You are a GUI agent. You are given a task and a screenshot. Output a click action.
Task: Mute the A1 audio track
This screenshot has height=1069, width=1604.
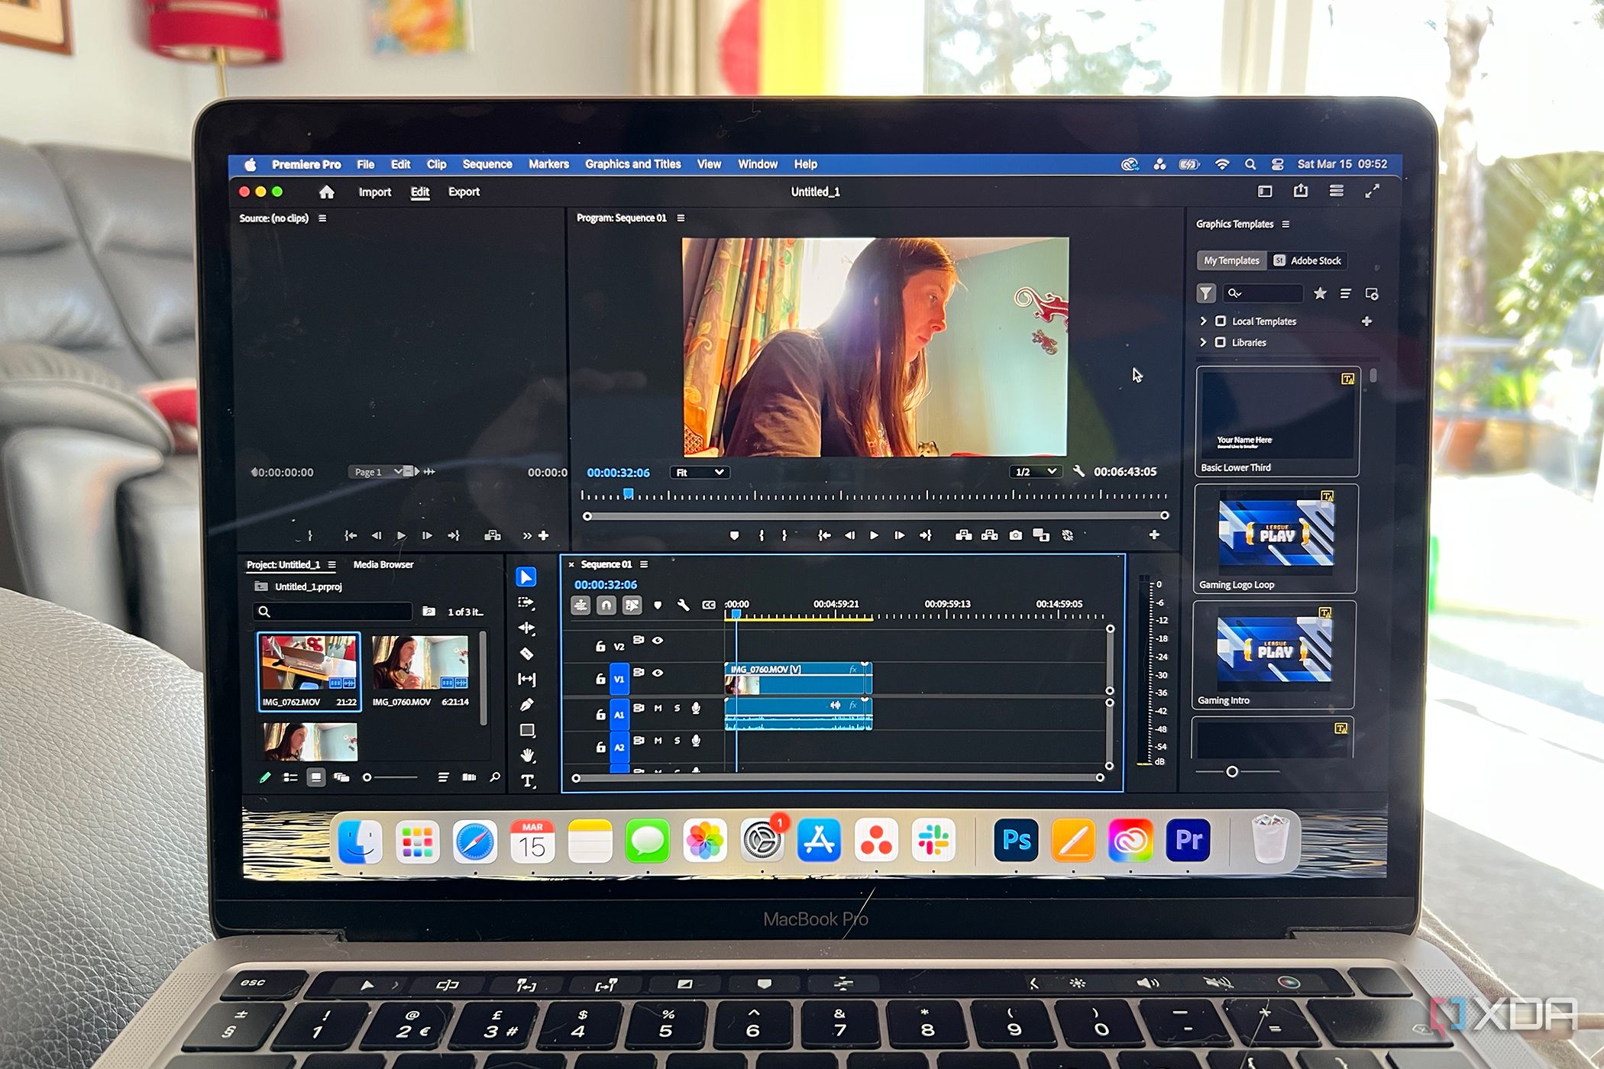click(x=658, y=709)
